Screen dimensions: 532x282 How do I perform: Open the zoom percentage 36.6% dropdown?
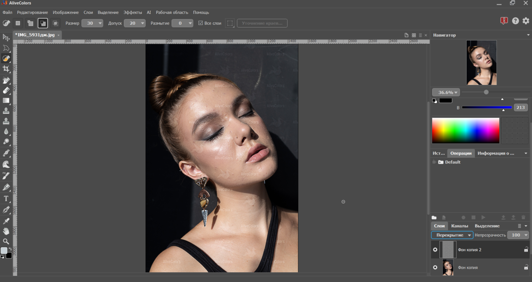tap(446, 92)
